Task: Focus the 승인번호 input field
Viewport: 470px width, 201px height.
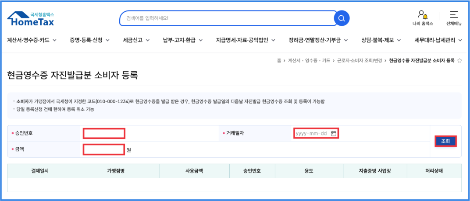Action: pyautogui.click(x=104, y=133)
